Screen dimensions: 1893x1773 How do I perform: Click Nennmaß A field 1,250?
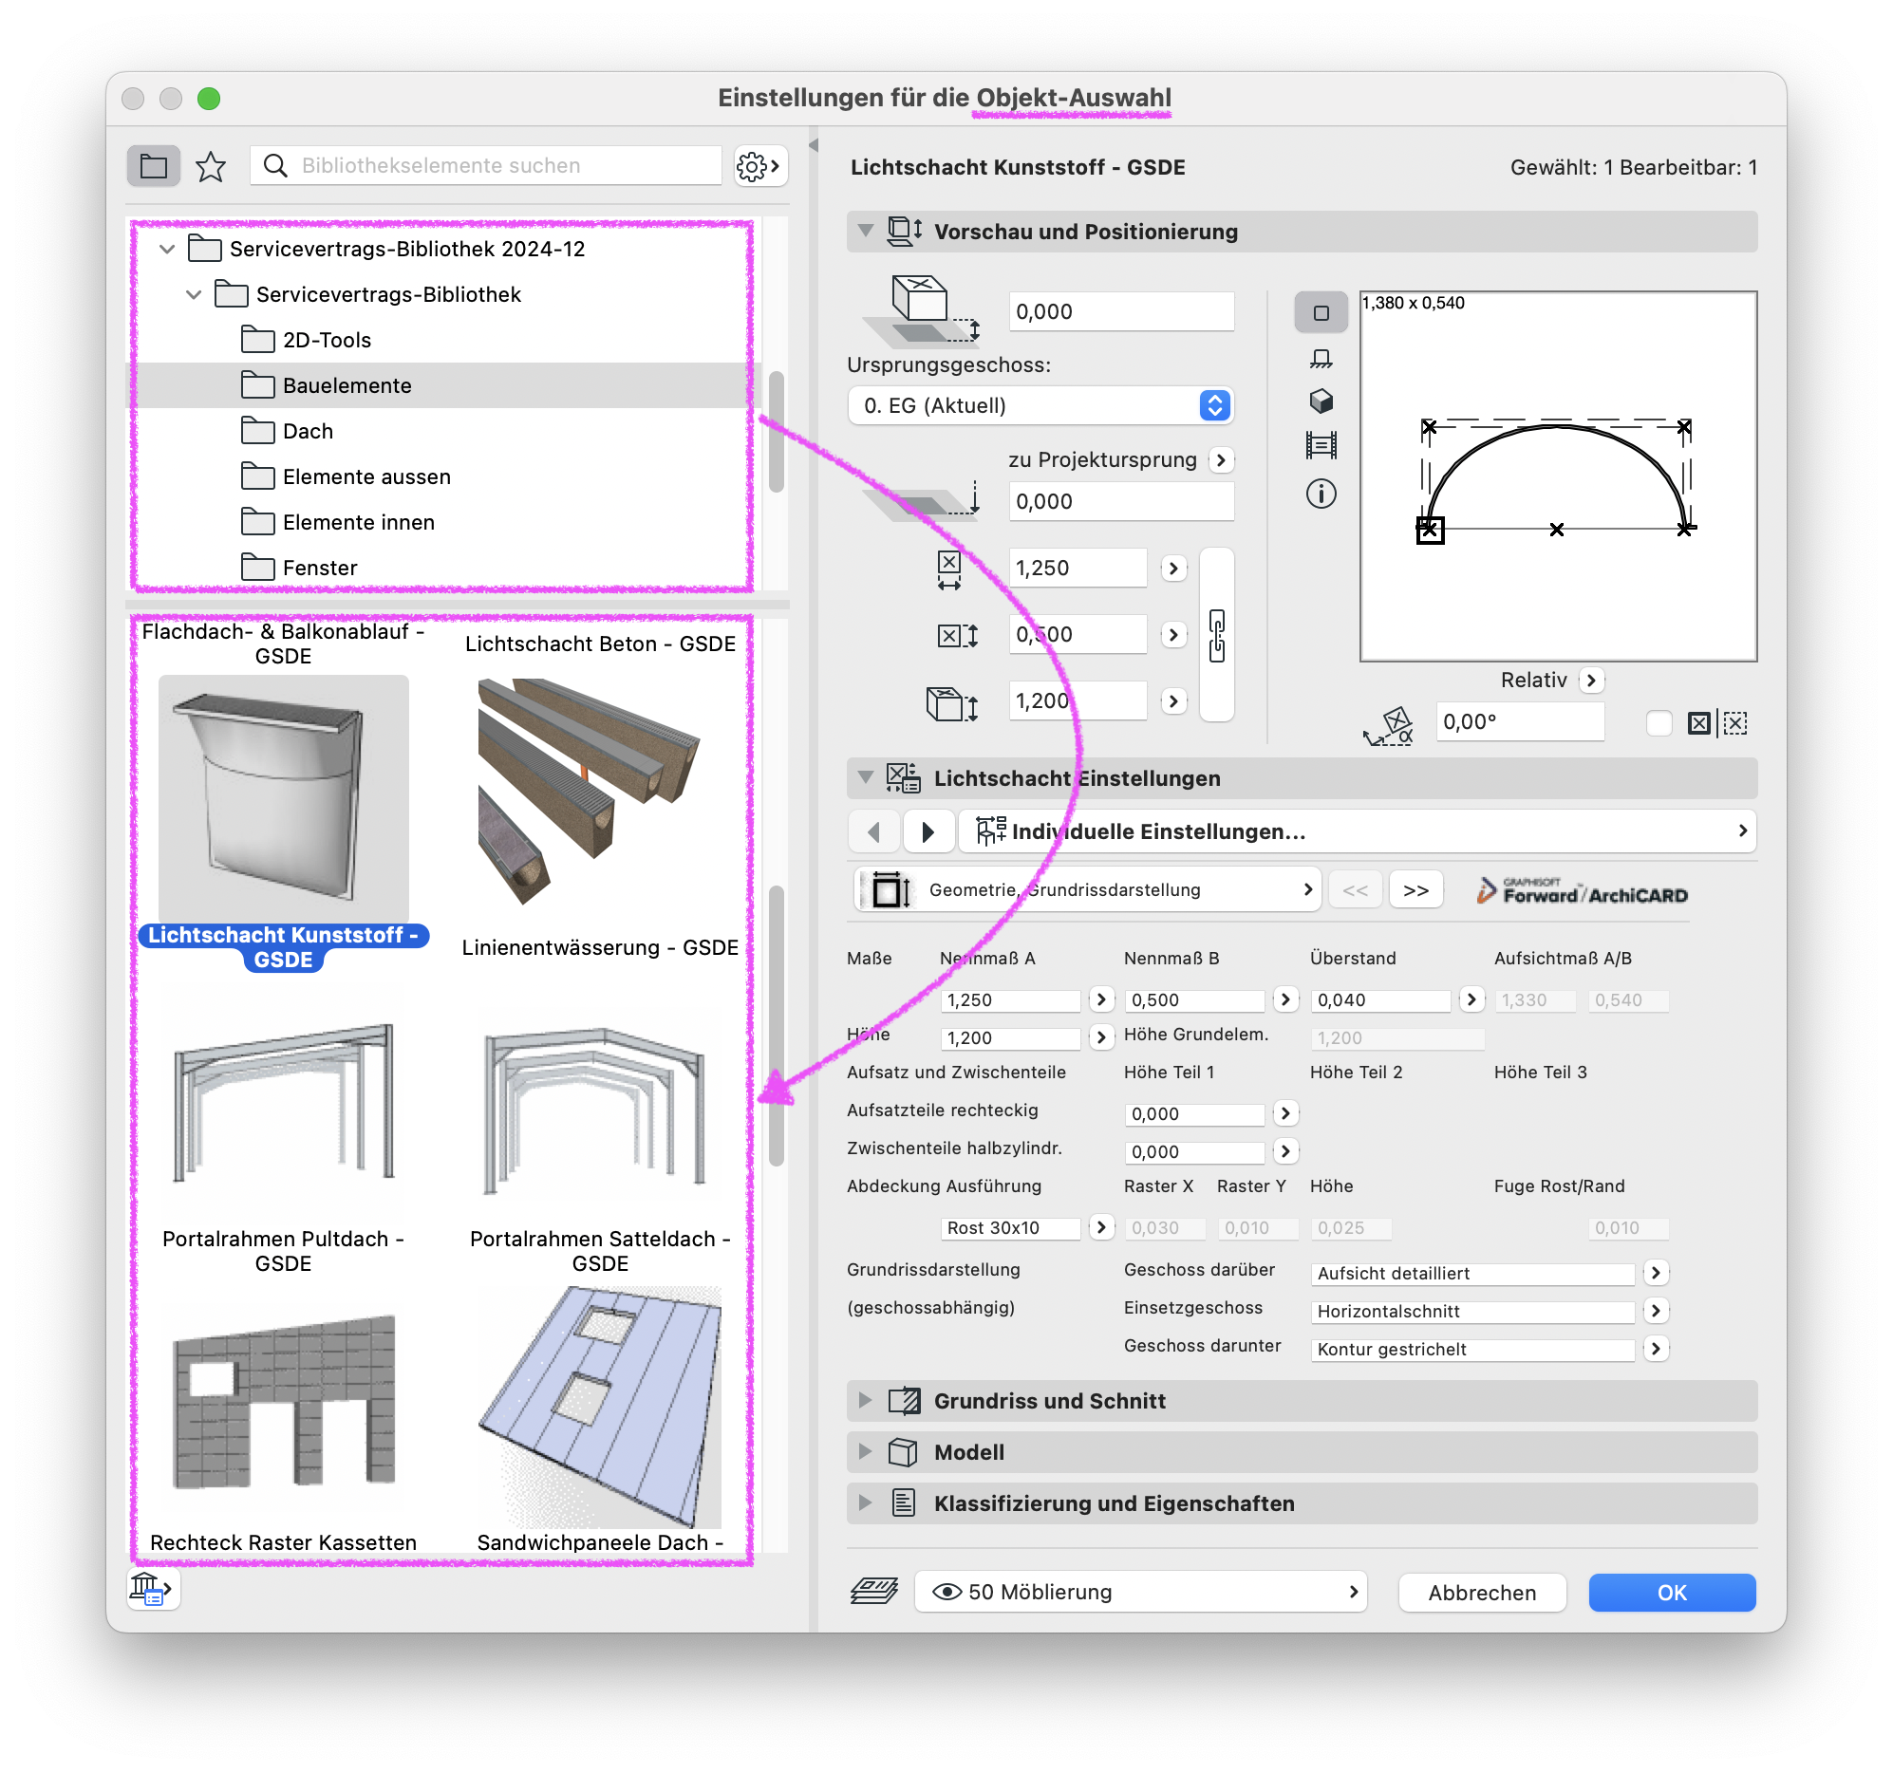pyautogui.click(x=1010, y=999)
